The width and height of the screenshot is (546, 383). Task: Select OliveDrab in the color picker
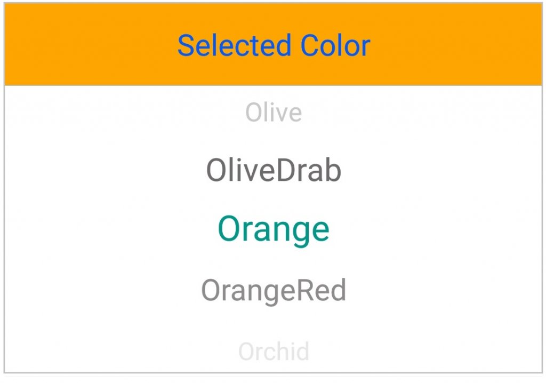274,171
